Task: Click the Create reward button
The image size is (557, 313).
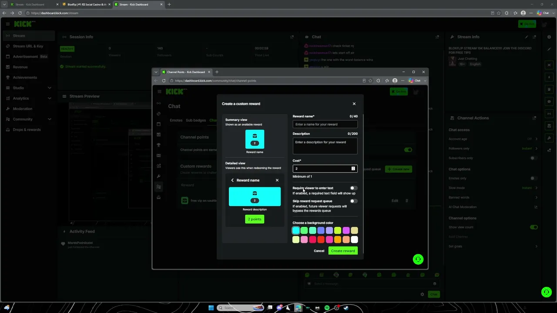Action: (343, 251)
